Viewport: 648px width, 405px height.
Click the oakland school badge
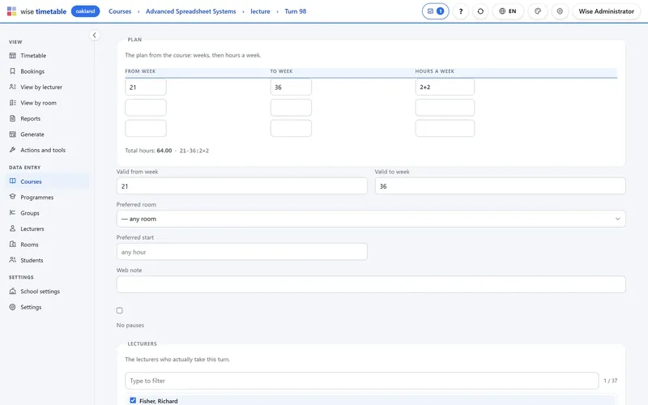[86, 11]
